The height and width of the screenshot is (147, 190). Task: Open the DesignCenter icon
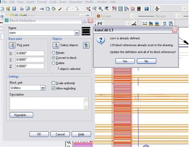(x=120, y=9)
